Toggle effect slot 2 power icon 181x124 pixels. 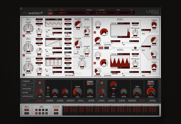[x=102, y=83]
